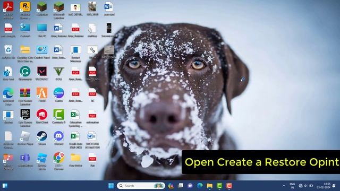Image resolution: width=340 pixels, height=191 pixels.
Task: Select the portrait photo IMG thumbnail
Action: (x=75, y=7)
